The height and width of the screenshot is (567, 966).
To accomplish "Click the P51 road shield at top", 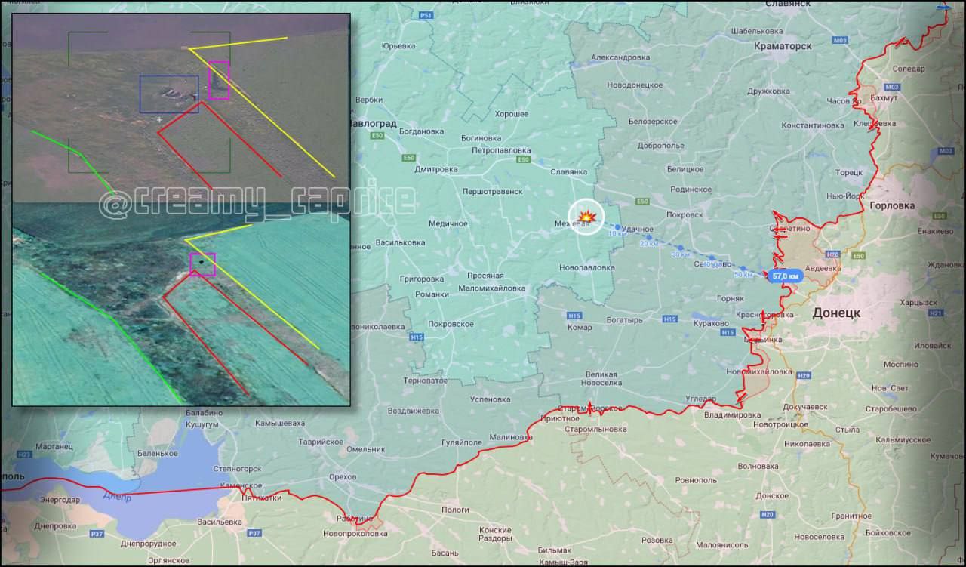I will click(x=426, y=15).
